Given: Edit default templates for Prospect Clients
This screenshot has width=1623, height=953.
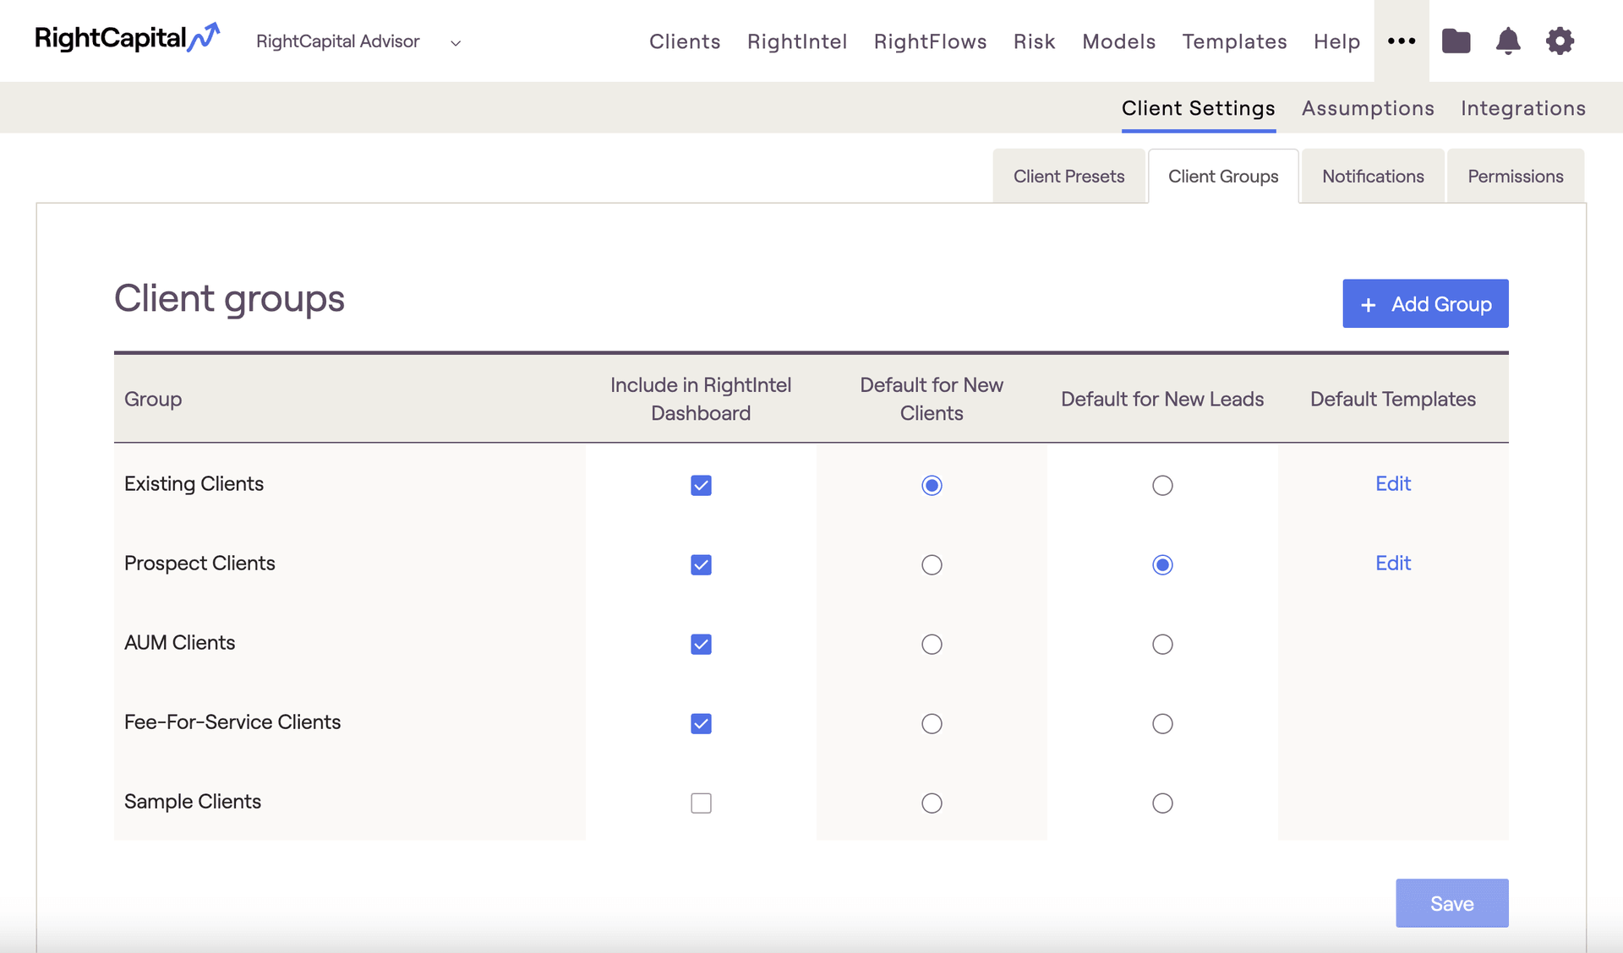Looking at the screenshot, I should [1393, 563].
